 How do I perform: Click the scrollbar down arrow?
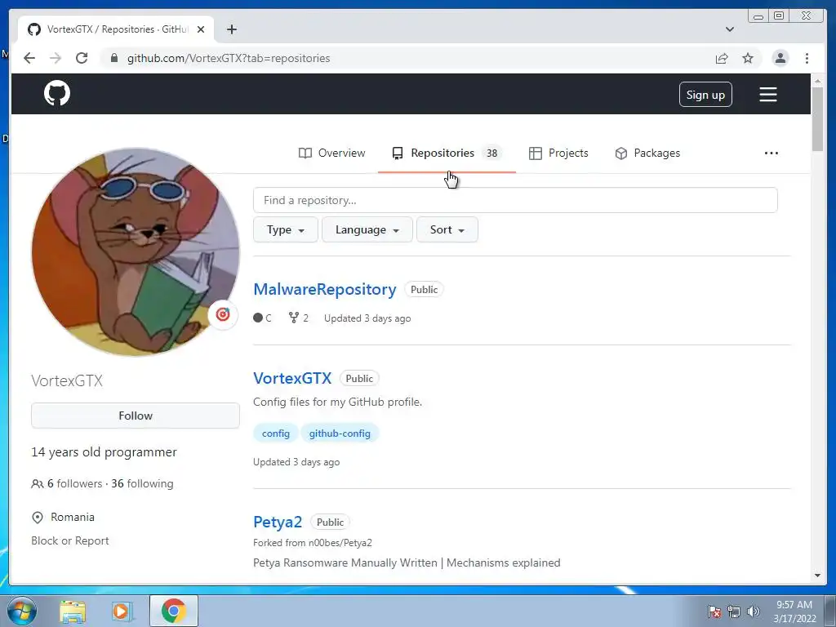coord(817,576)
